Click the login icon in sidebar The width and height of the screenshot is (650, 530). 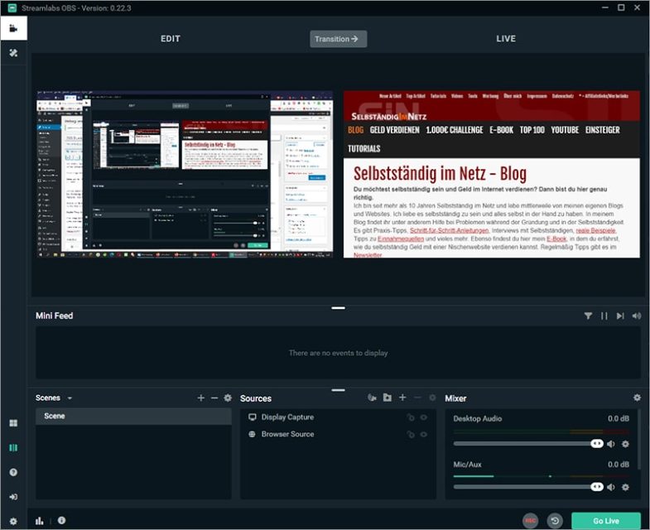(13, 496)
